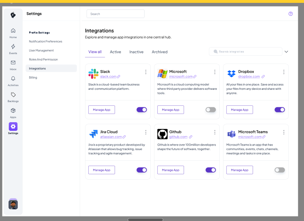The height and width of the screenshot is (221, 304).
Task: Click Manage App for Slack
Action: point(101,110)
